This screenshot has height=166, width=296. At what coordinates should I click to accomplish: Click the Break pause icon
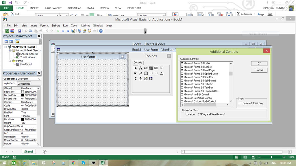pyautogui.click(x=63, y=31)
